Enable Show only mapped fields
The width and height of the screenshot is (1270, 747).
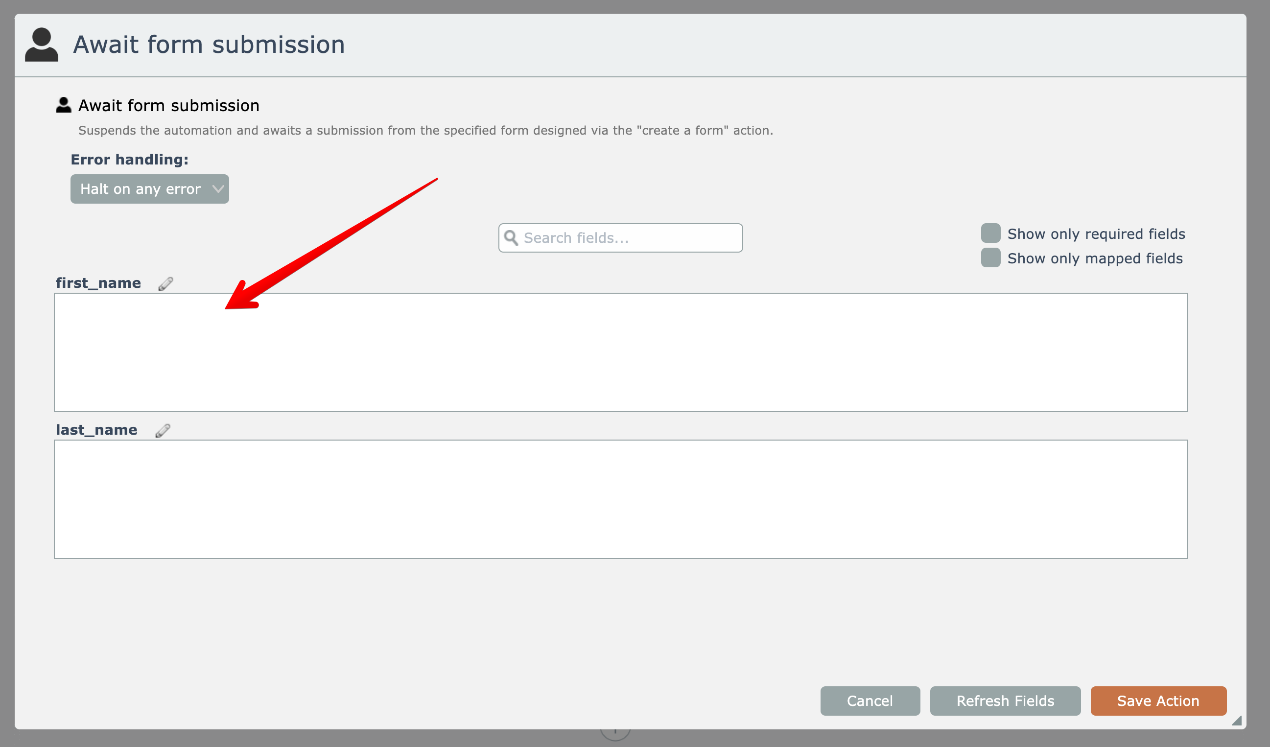coord(990,257)
